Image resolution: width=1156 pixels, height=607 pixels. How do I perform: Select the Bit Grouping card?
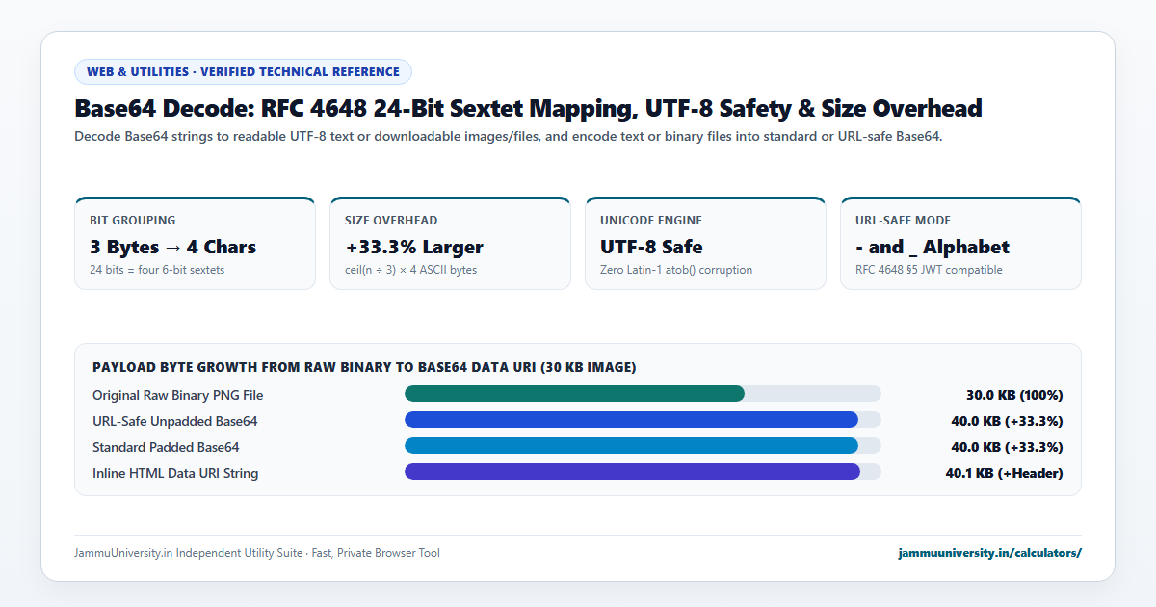click(x=195, y=243)
